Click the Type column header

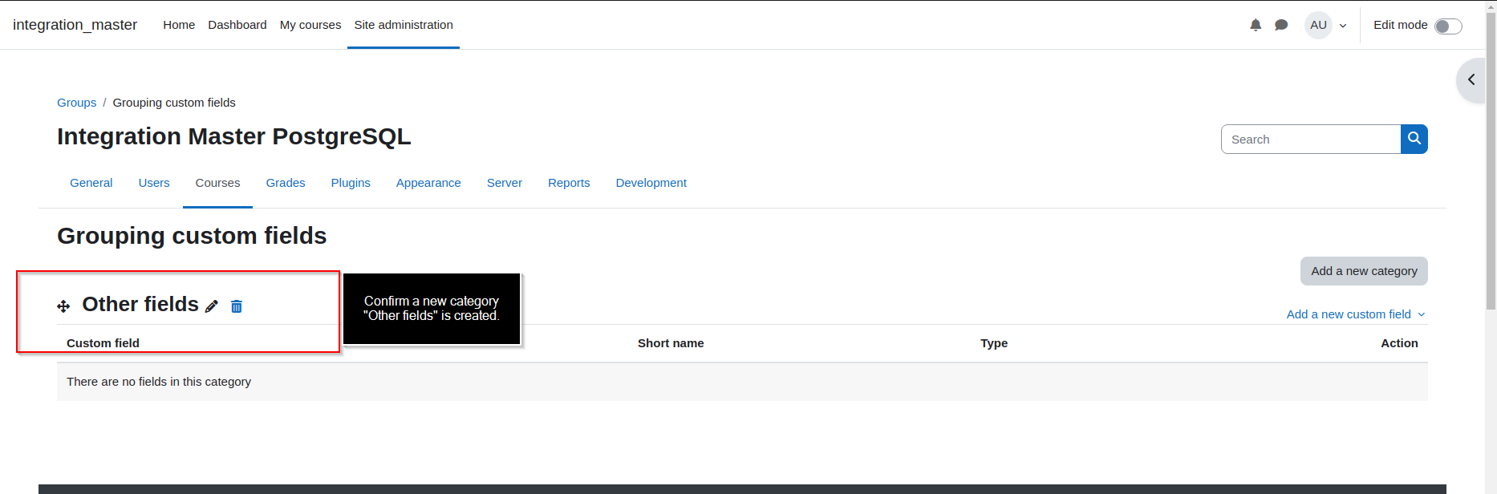(x=994, y=343)
